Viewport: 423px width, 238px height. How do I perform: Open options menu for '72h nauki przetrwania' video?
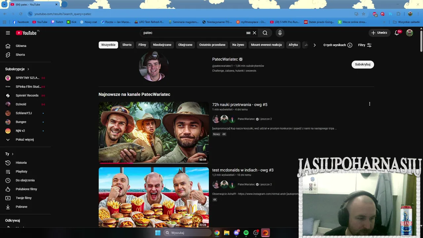coord(369,104)
